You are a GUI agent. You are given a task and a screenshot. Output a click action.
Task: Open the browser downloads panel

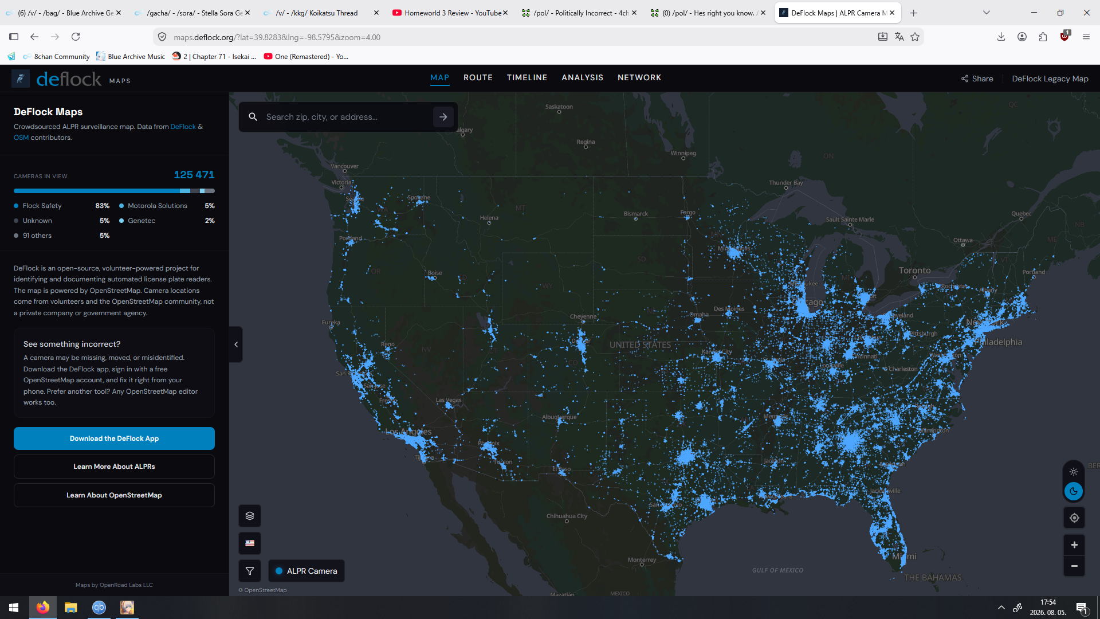[x=1001, y=37]
